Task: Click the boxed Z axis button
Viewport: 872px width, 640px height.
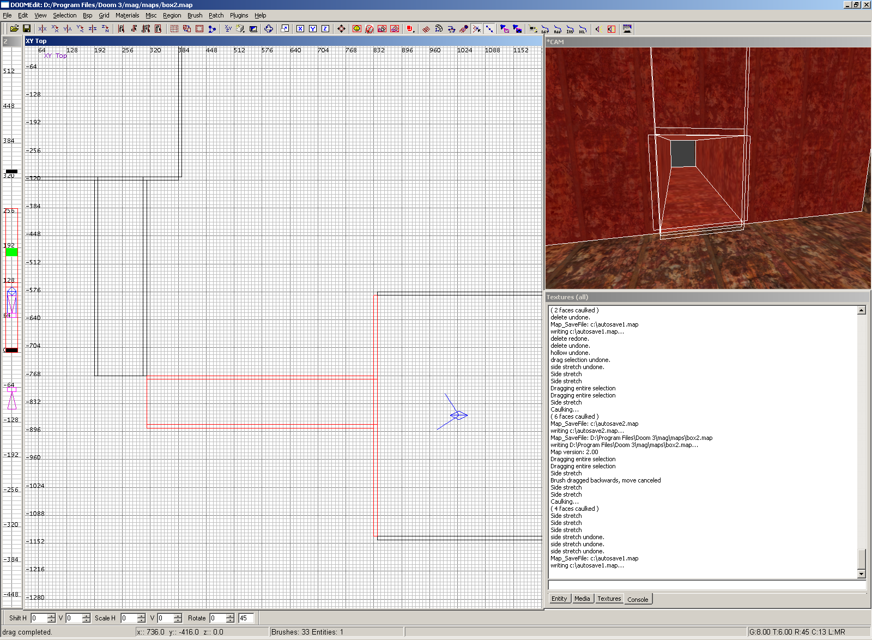Action: pos(325,29)
